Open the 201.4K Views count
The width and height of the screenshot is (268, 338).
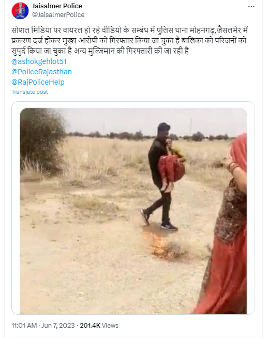[99, 325]
